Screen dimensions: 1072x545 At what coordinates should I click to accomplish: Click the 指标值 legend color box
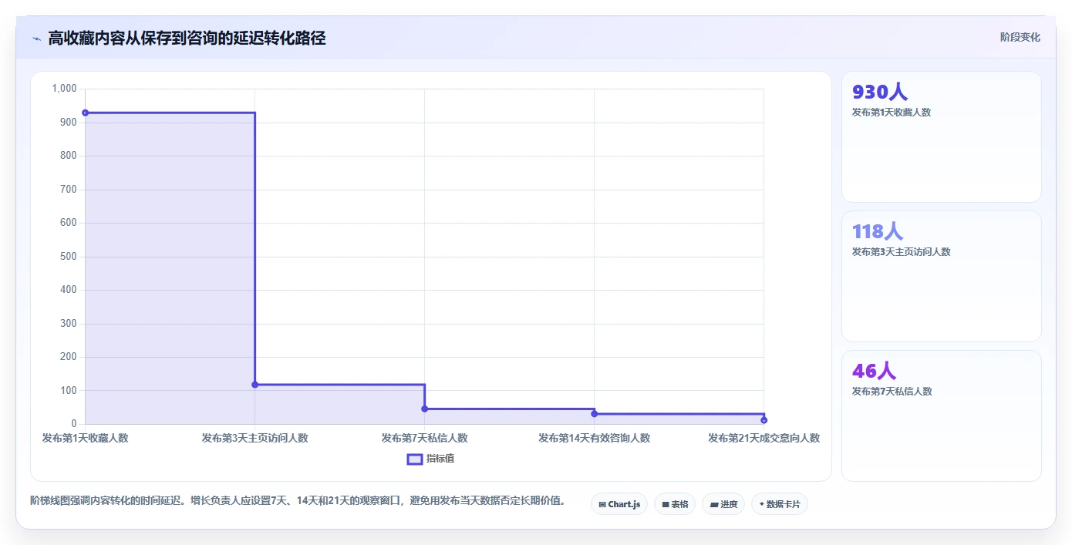point(414,459)
